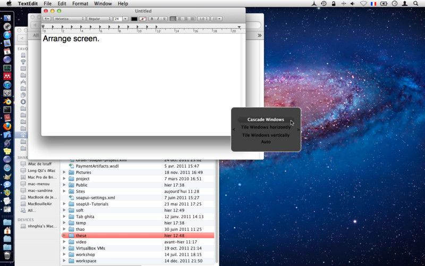The height and width of the screenshot is (266, 425).
Task: Open the Mail stamp icon in Dock
Action: point(7,43)
